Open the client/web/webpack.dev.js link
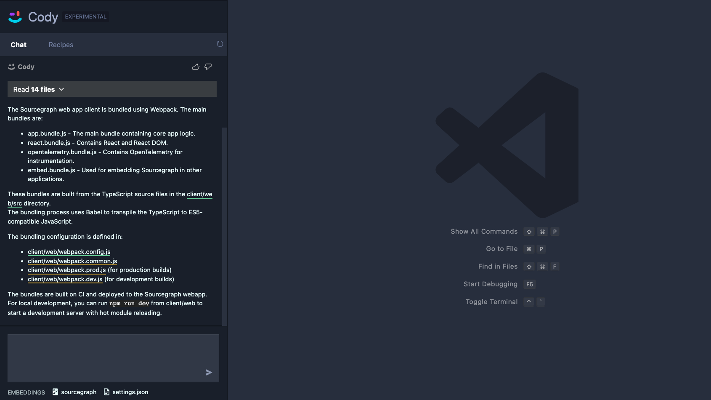 click(x=65, y=279)
